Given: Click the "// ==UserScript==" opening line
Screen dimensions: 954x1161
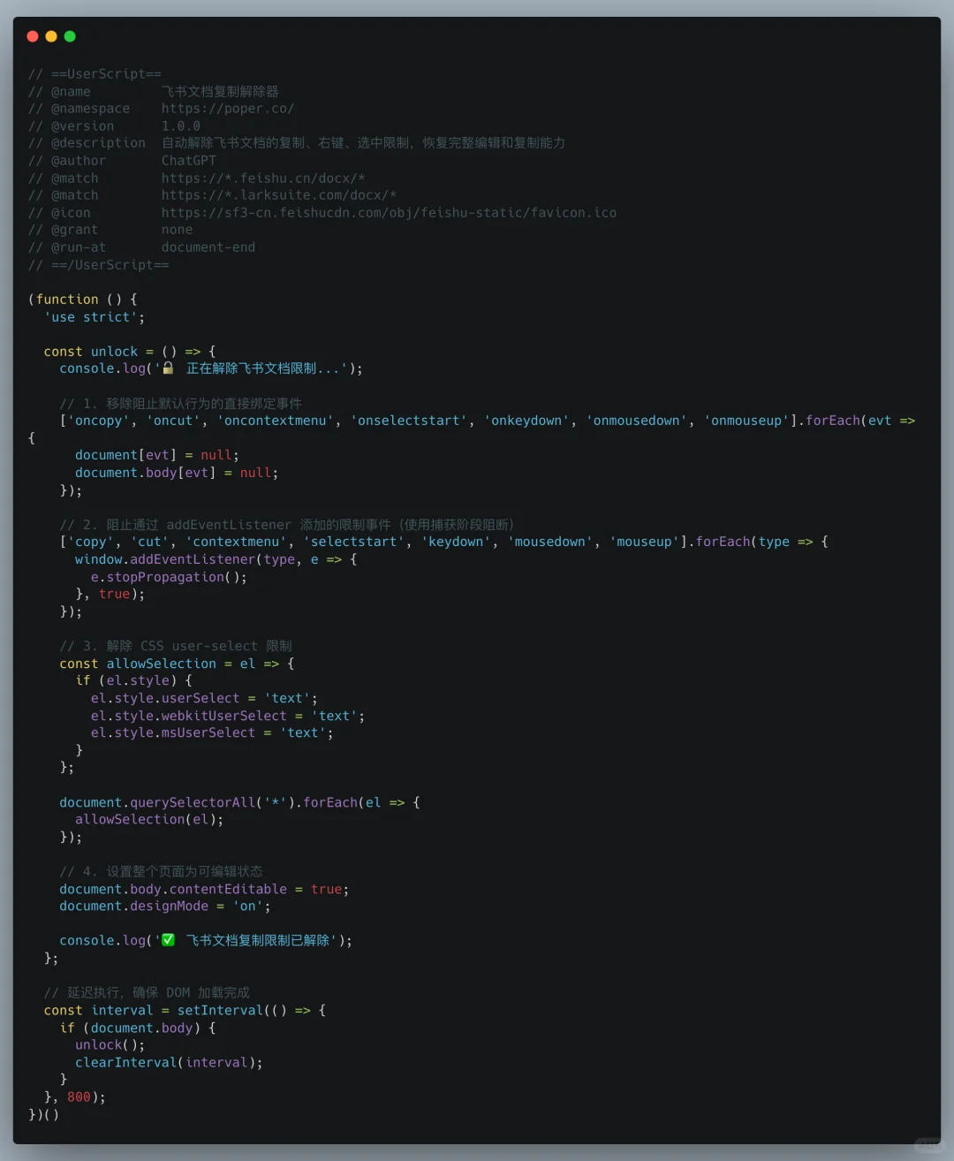Looking at the screenshot, I should coord(95,74).
